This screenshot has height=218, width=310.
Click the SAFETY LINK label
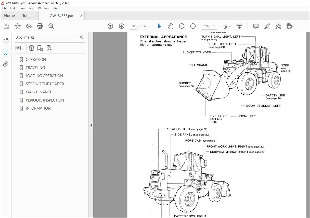[275, 95]
